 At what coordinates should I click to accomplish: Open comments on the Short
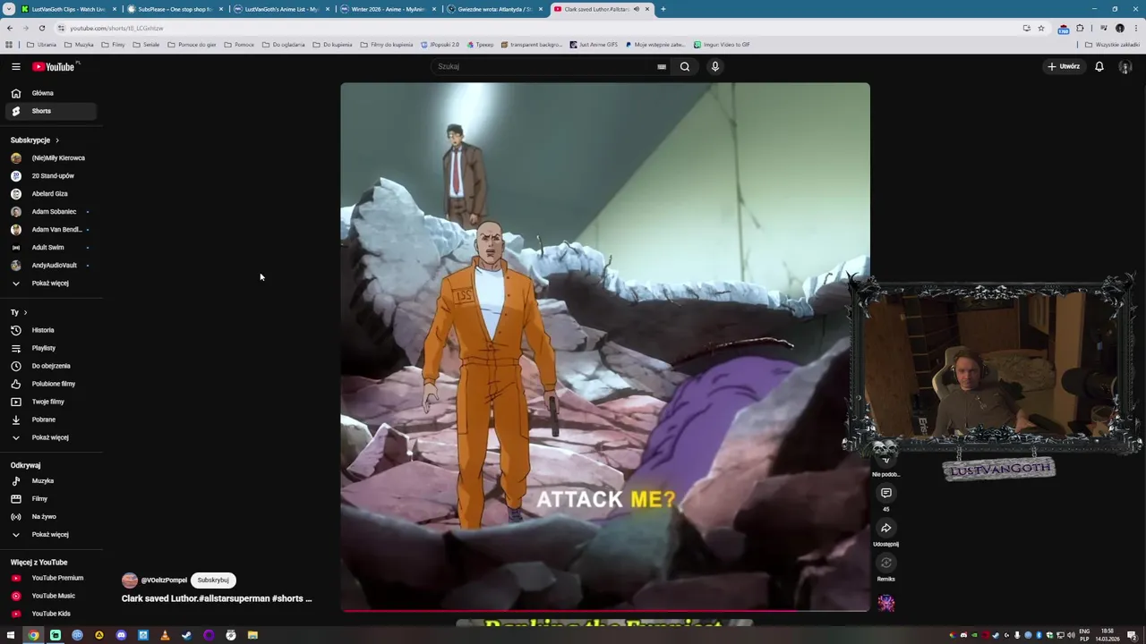point(885,493)
